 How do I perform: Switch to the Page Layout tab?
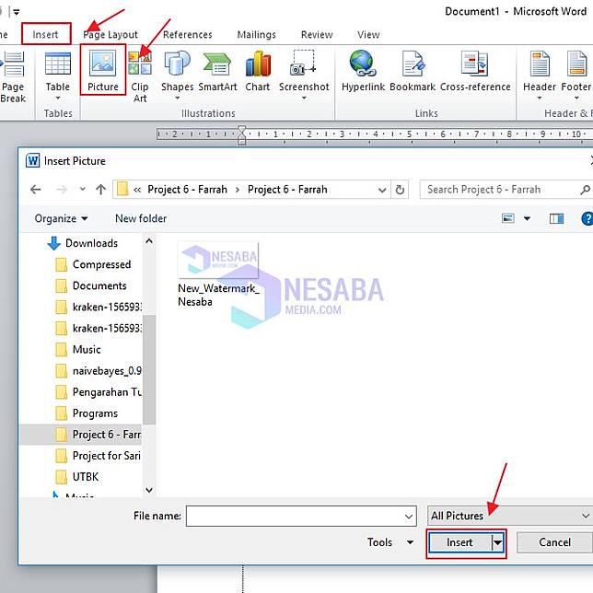click(x=110, y=34)
